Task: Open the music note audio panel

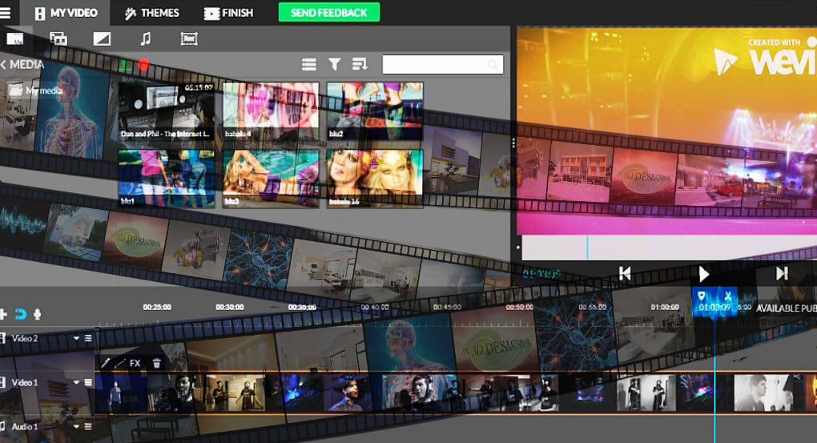Action: tap(146, 38)
